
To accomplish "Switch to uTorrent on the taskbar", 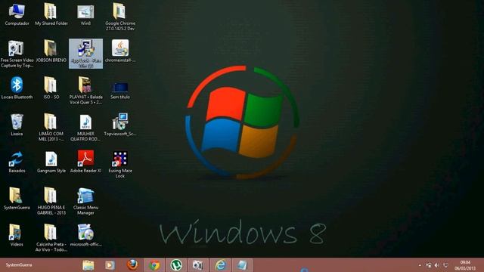I will 176,265.
